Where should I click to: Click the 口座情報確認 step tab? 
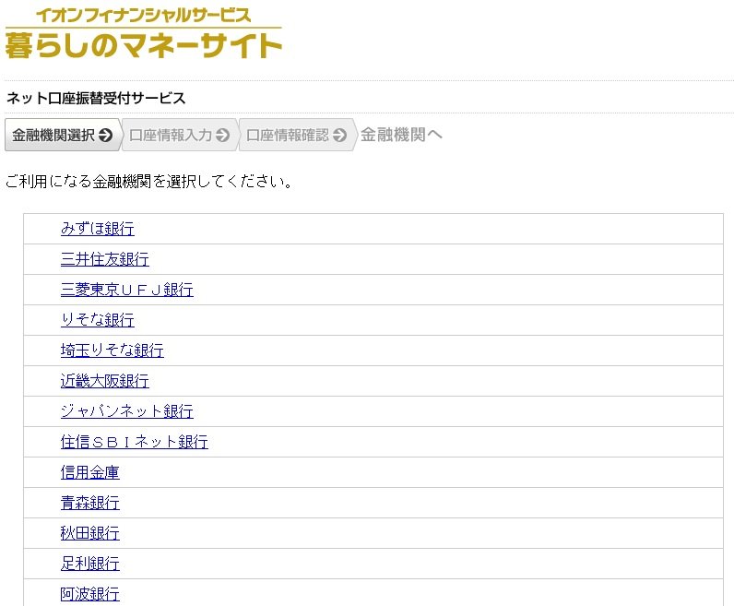point(297,135)
